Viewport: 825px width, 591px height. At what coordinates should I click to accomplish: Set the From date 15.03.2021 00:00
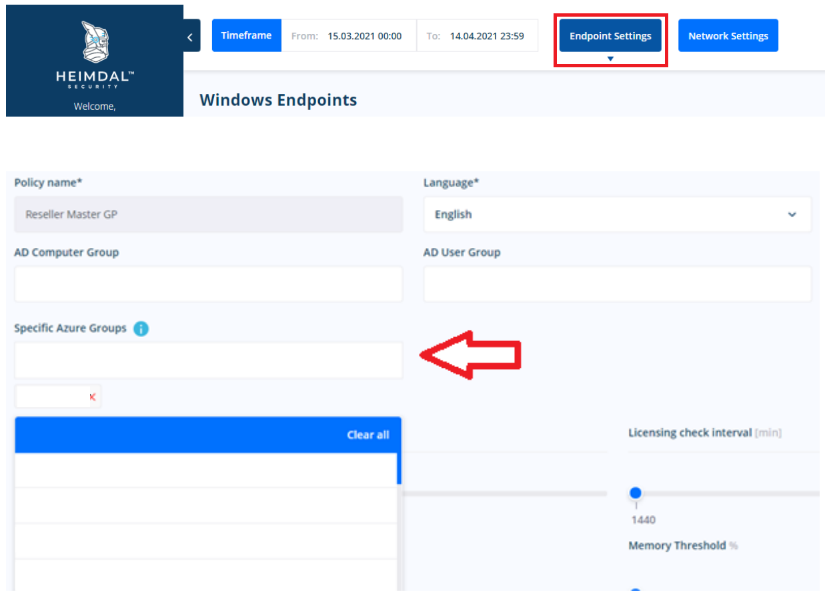[349, 36]
